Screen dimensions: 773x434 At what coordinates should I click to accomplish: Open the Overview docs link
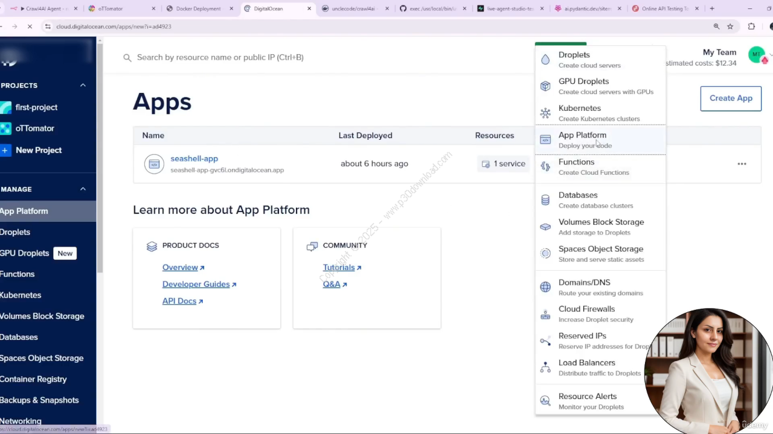click(183, 268)
